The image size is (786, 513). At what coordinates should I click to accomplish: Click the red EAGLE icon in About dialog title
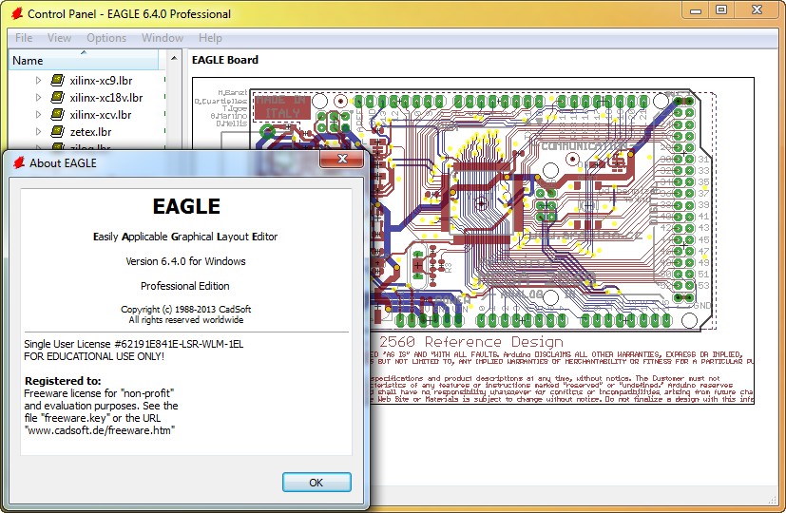coord(17,162)
